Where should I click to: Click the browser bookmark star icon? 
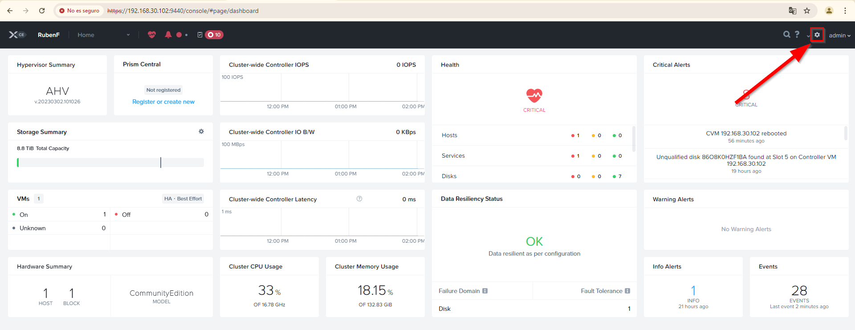[x=807, y=11]
